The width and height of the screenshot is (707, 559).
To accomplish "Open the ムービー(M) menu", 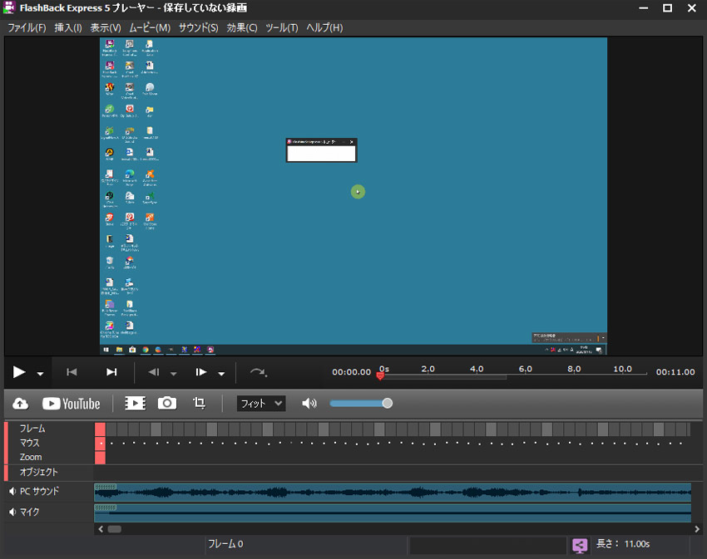I will [x=150, y=28].
